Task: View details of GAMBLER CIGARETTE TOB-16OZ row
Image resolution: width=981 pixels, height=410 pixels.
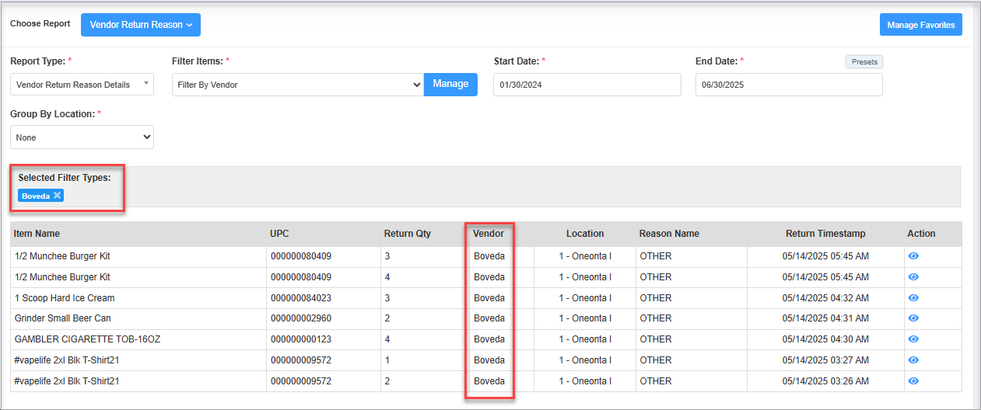Action: click(913, 339)
